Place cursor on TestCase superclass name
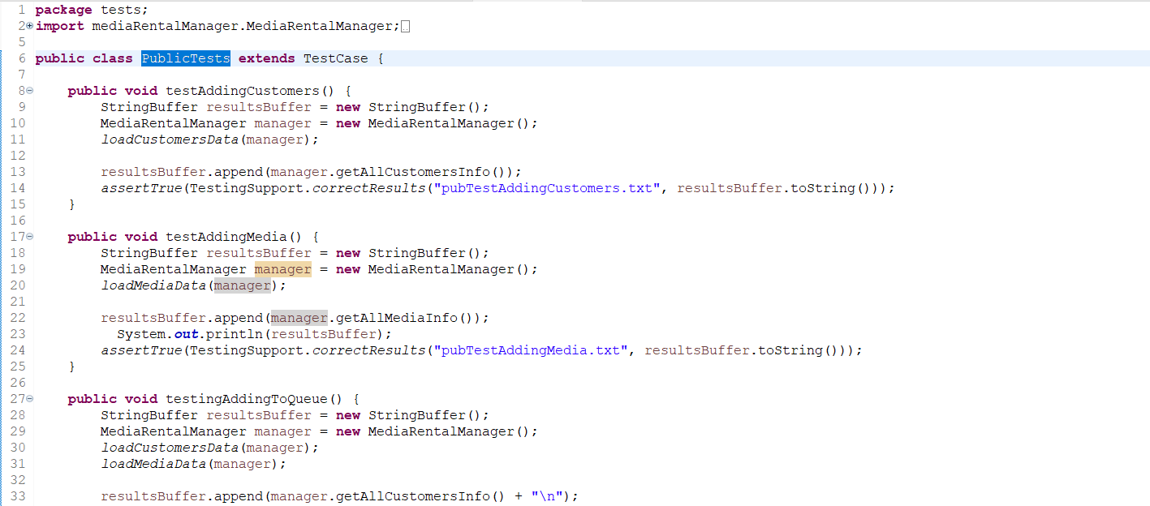 tap(335, 58)
